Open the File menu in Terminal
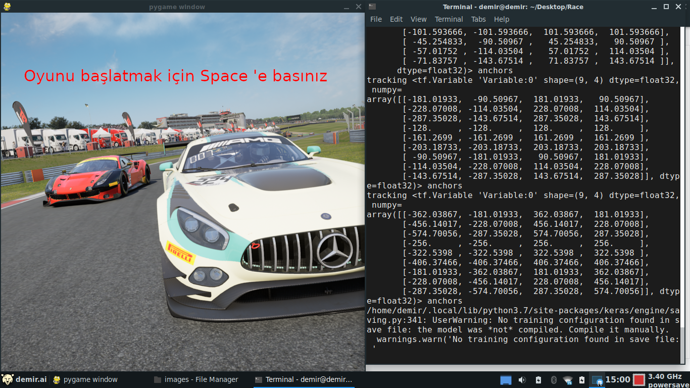 376,19
